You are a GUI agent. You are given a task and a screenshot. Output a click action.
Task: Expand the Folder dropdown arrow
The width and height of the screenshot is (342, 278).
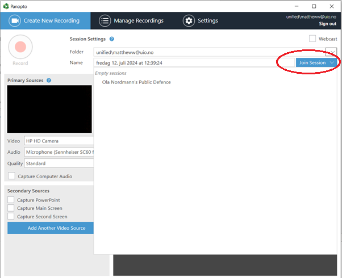332,52
